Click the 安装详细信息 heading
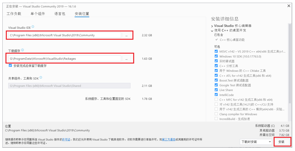The width and height of the screenshot is (295, 151). coord(225,19)
